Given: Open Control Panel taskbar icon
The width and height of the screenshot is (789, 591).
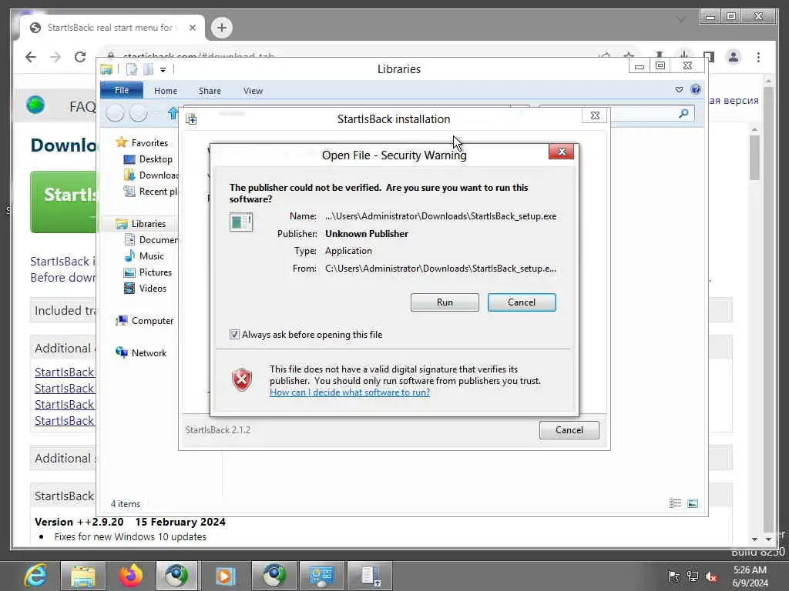Looking at the screenshot, I should (322, 576).
